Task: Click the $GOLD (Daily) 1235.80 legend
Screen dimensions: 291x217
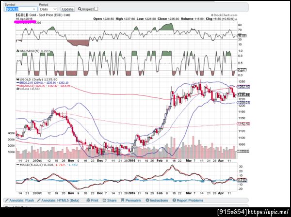Action: [37, 79]
